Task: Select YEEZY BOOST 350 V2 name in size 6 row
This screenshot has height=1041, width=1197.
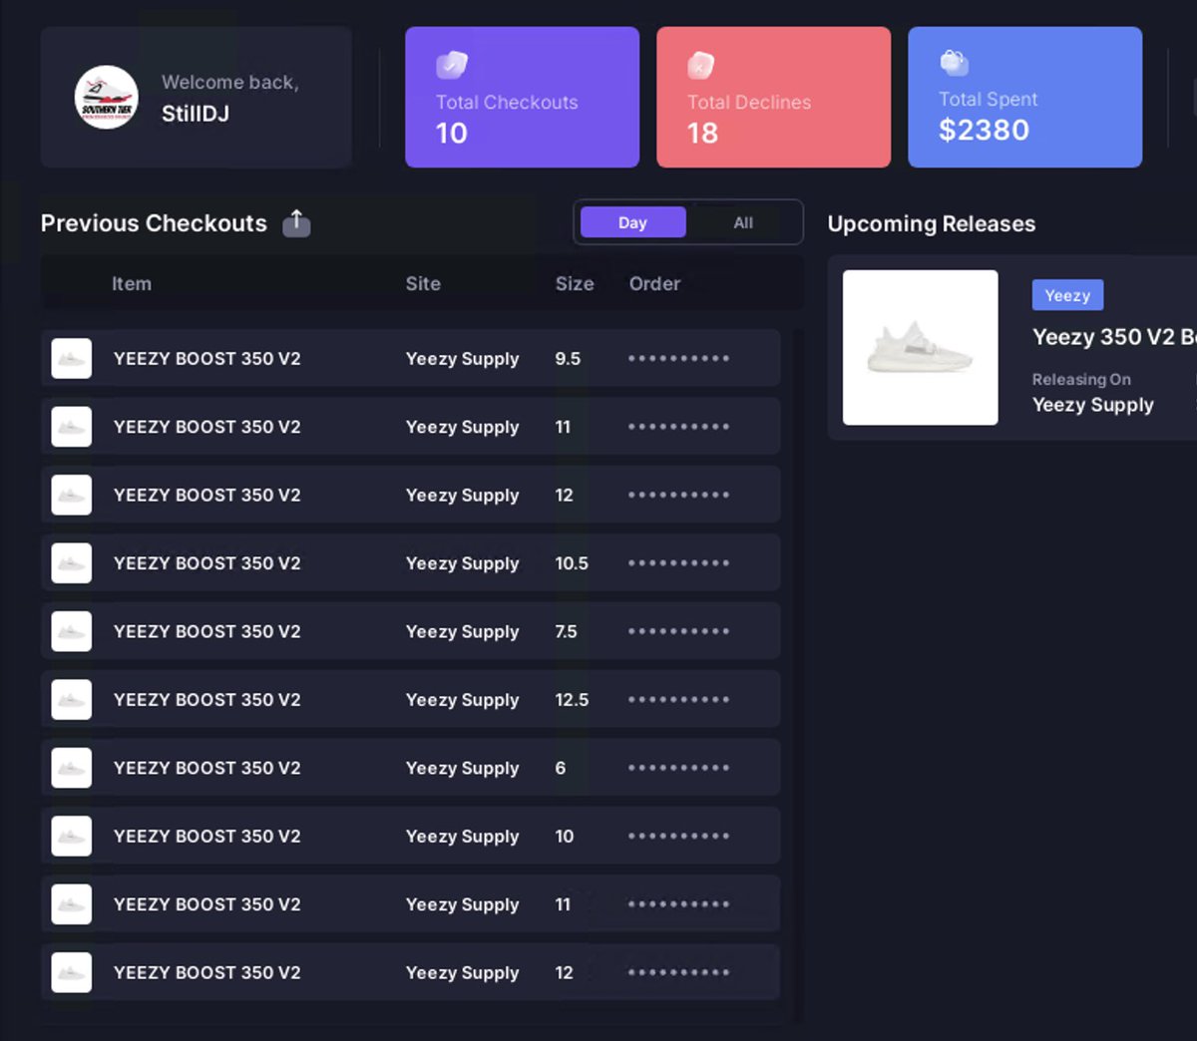Action: pos(206,768)
